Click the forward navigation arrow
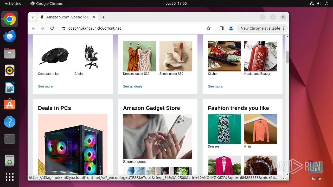The width and height of the screenshot is (333, 187). tap(43, 28)
